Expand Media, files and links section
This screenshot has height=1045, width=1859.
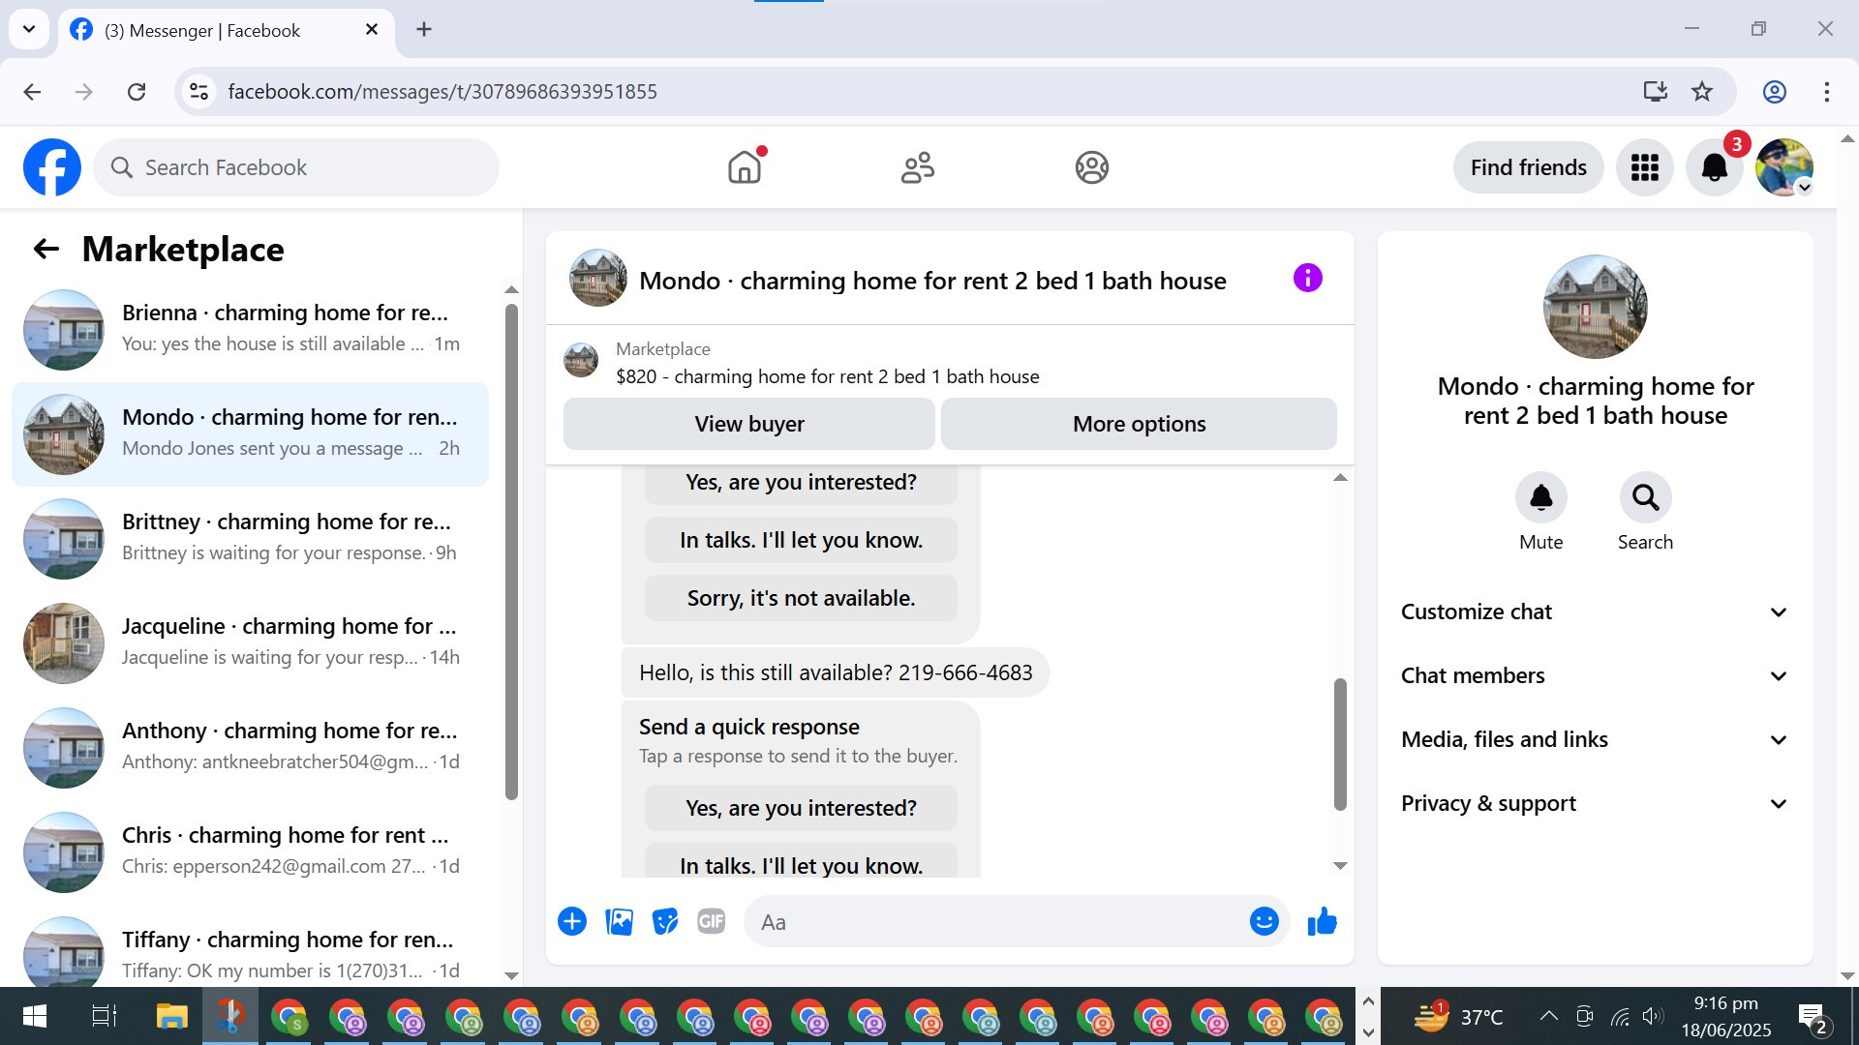click(1594, 740)
